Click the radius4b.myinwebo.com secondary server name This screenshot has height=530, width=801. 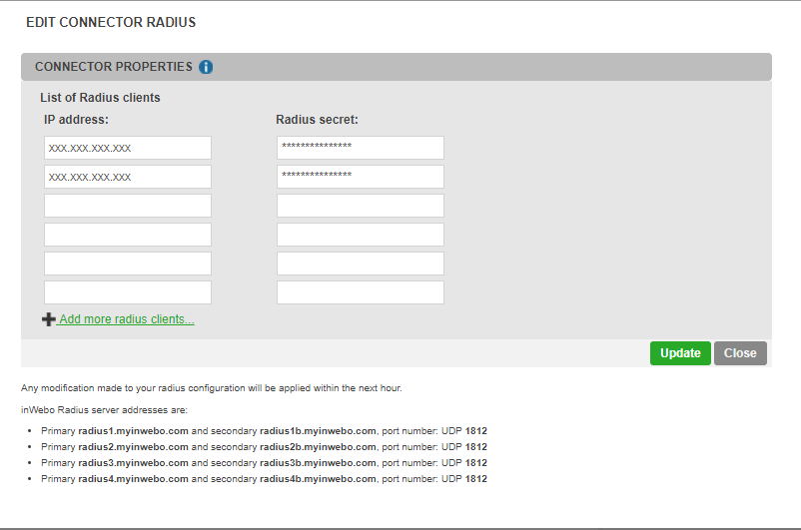pos(318,479)
